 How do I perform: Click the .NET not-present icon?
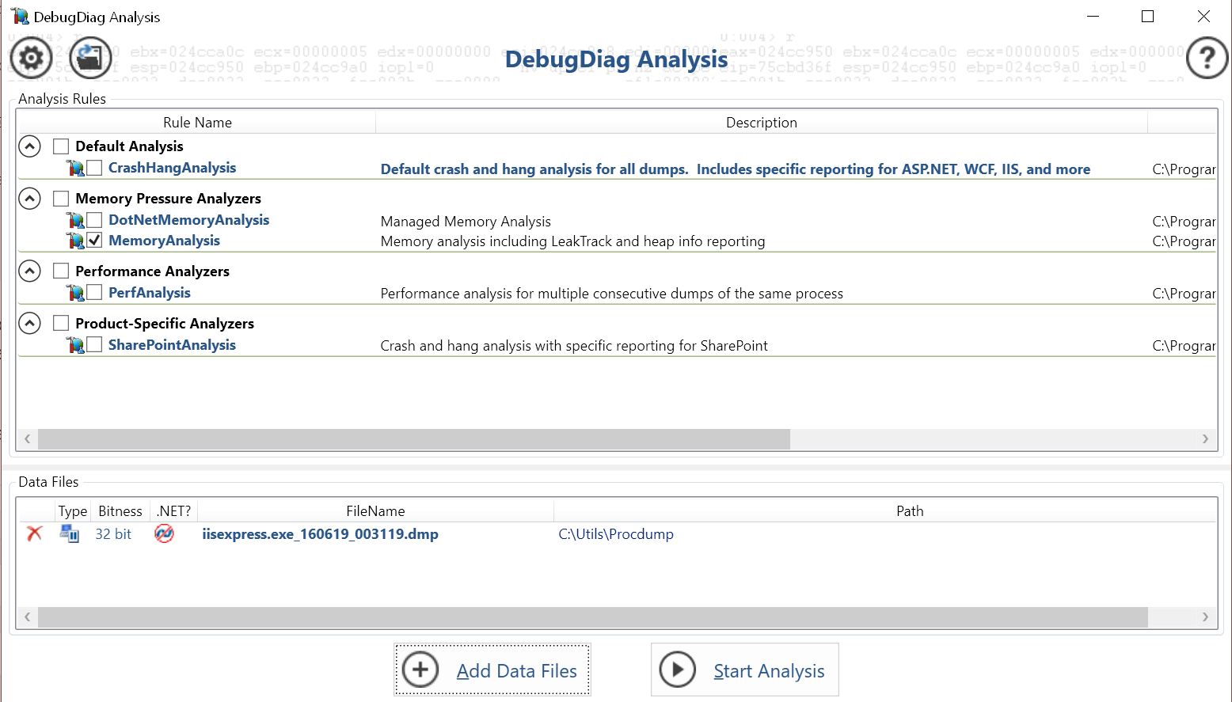pos(164,533)
